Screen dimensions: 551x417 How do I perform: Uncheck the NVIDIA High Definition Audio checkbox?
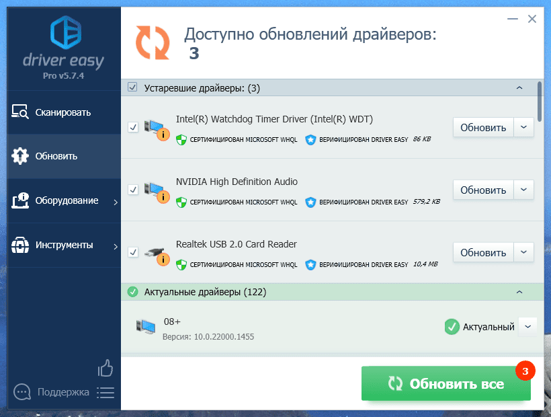[133, 190]
